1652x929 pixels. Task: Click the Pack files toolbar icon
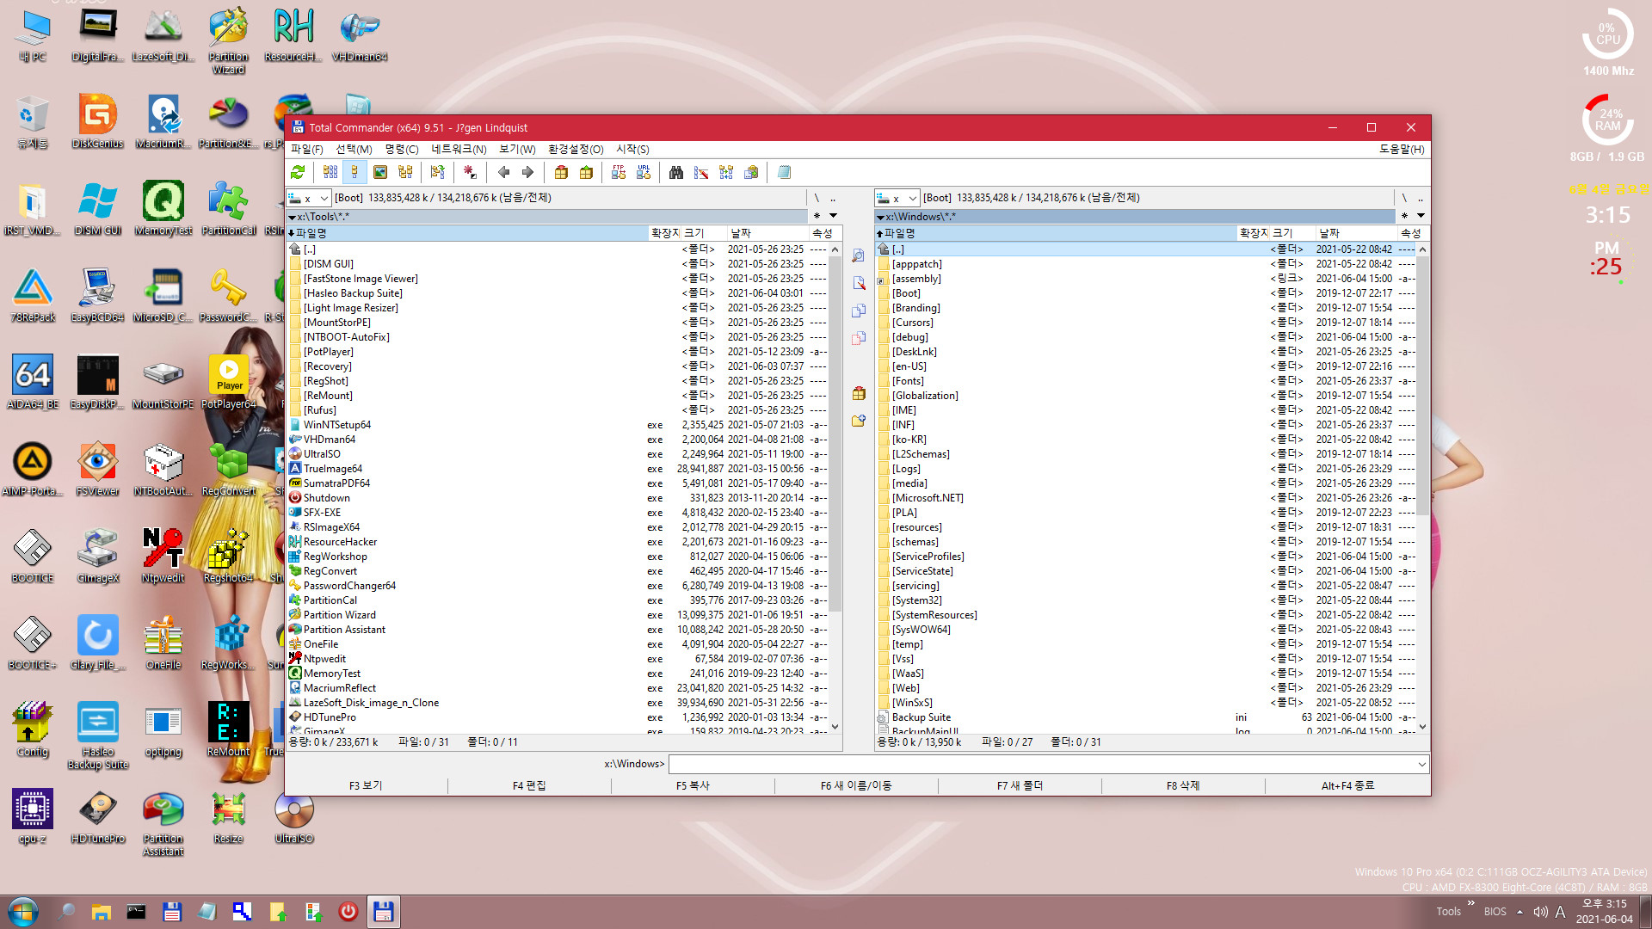coord(561,172)
